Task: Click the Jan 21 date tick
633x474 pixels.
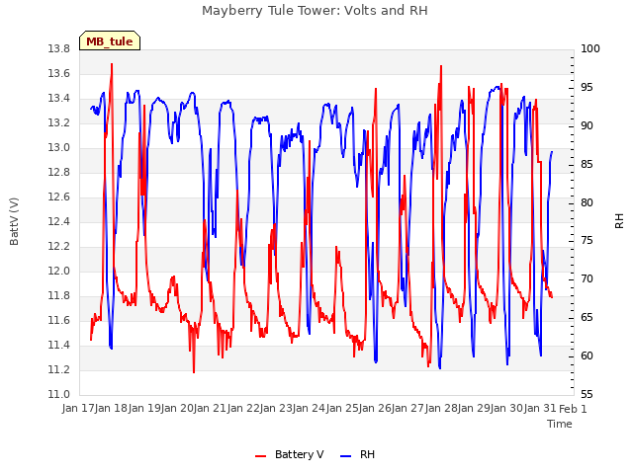Action: point(211,409)
